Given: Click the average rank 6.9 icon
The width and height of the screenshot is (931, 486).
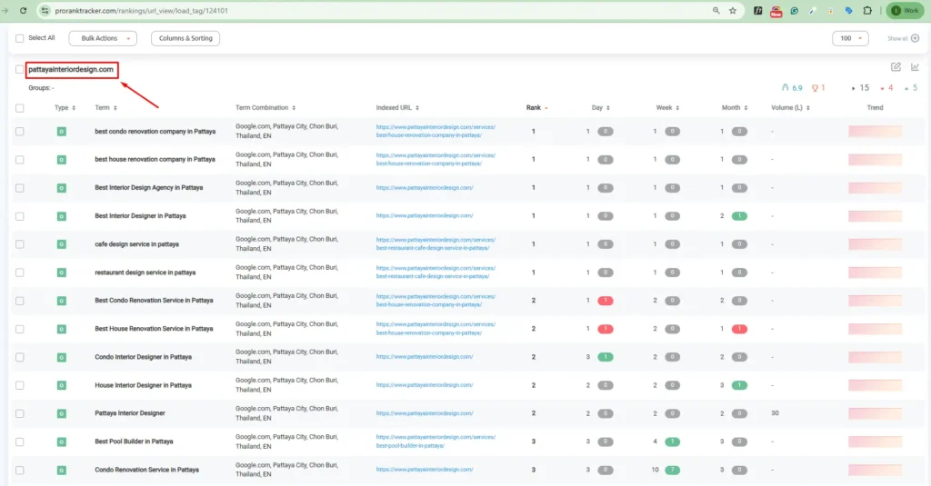Looking at the screenshot, I should (x=786, y=88).
